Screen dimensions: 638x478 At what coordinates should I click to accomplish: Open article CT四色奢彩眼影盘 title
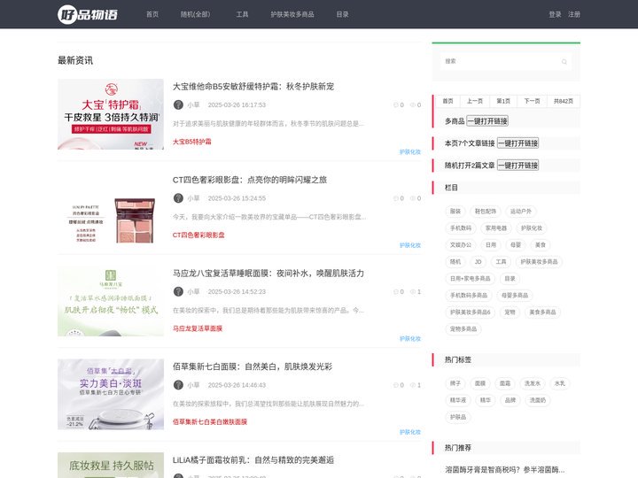tap(249, 180)
